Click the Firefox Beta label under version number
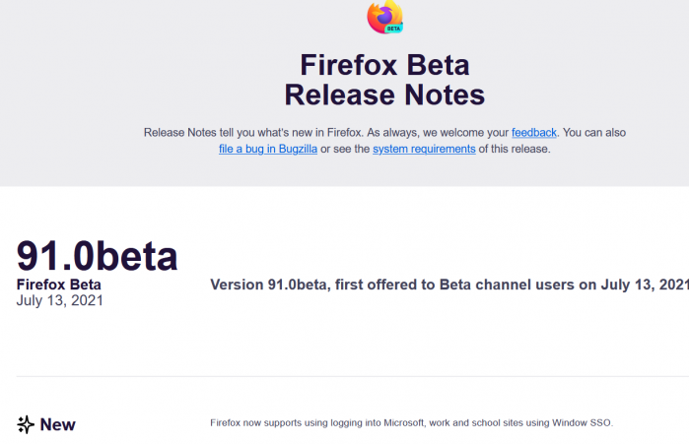Viewport: 690px width, 444px height. click(58, 285)
